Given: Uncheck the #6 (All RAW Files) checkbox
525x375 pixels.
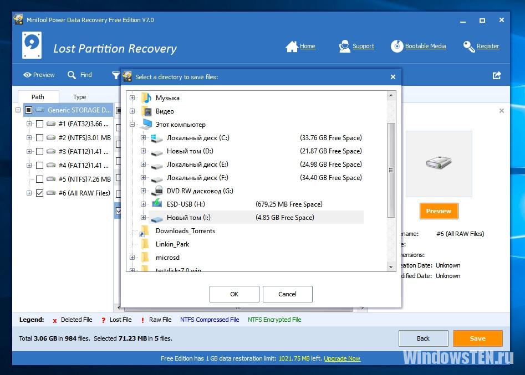Looking at the screenshot, I should coord(39,193).
